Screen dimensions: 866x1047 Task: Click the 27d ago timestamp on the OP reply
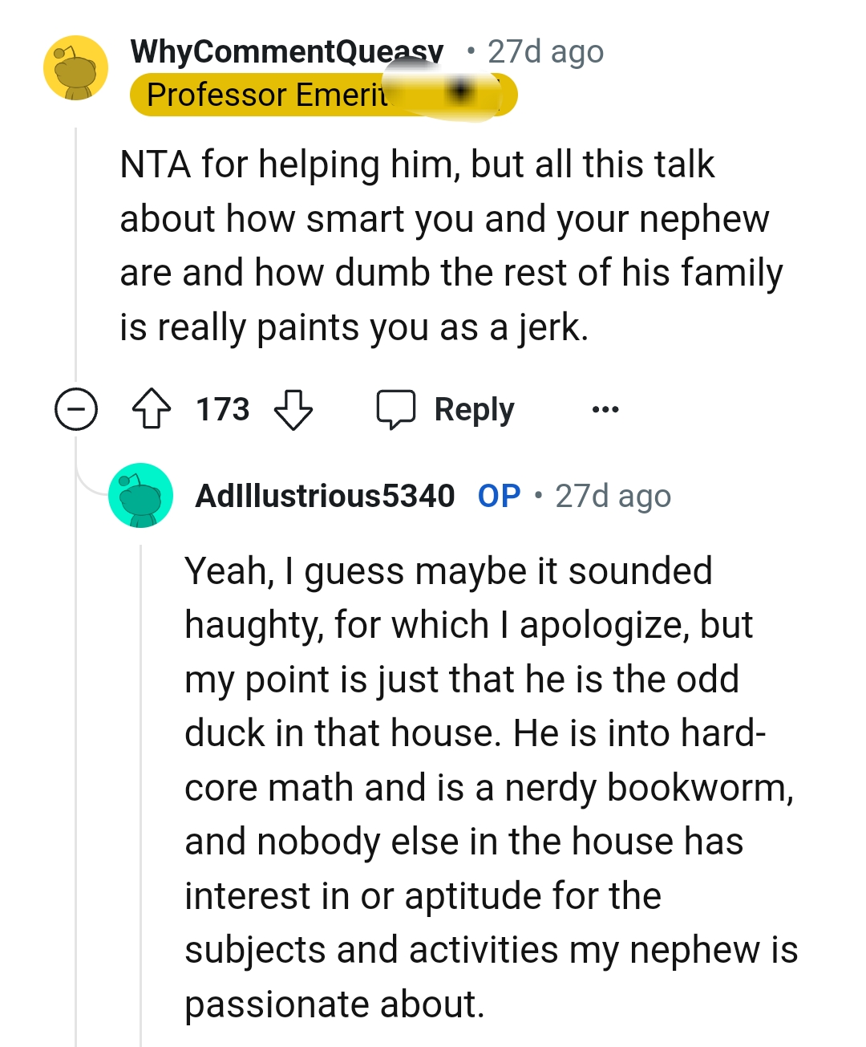(613, 496)
